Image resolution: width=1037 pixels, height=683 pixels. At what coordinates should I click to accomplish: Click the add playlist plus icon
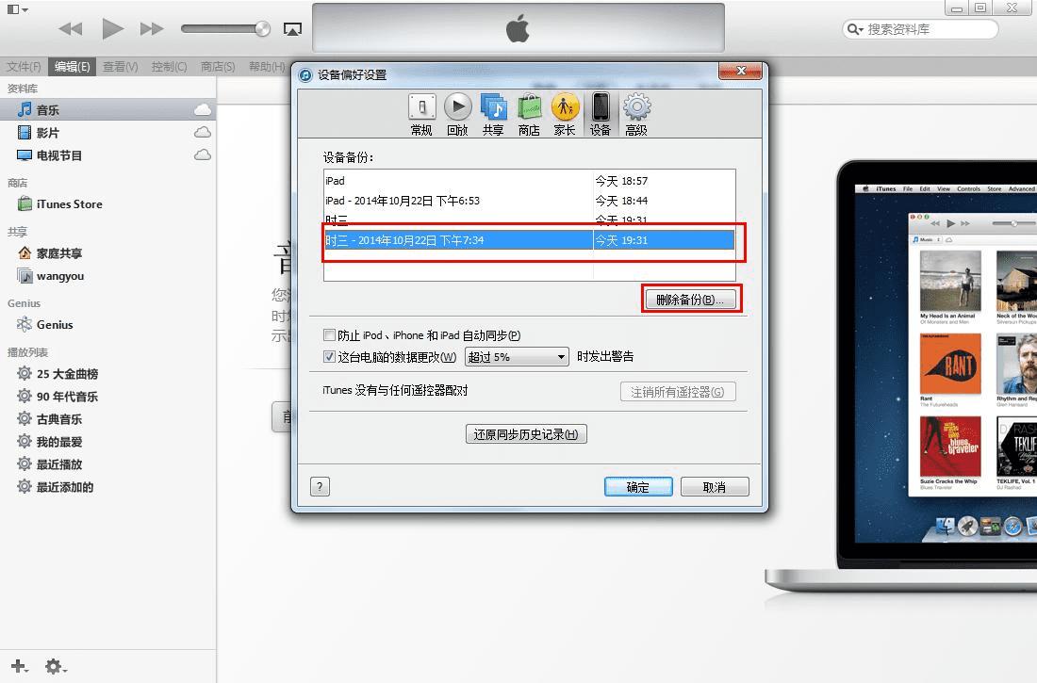18,666
